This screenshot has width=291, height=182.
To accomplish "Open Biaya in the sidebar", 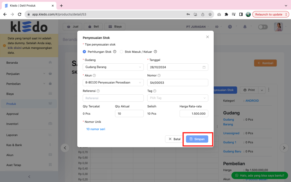I will (x=29, y=94).
